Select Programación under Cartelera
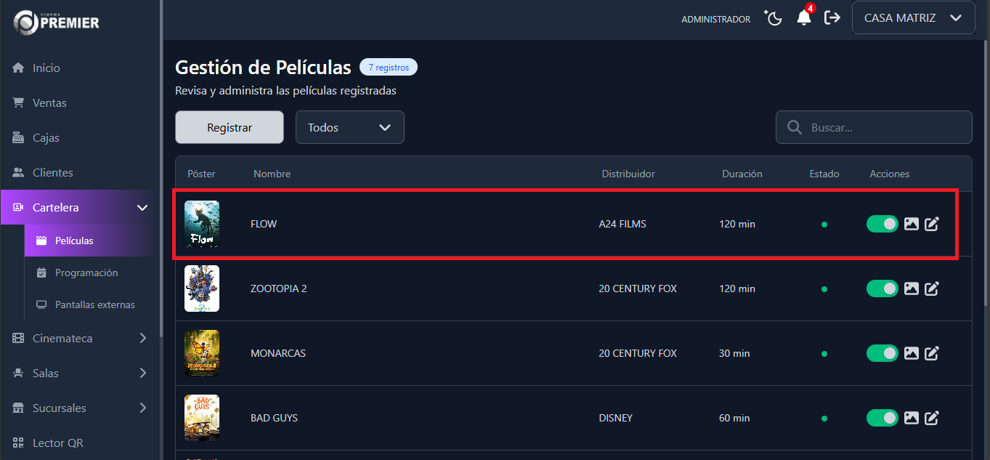 point(86,273)
